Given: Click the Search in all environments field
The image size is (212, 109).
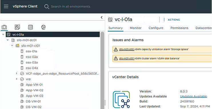Looking at the screenshot, I should pyautogui.click(x=71, y=7).
